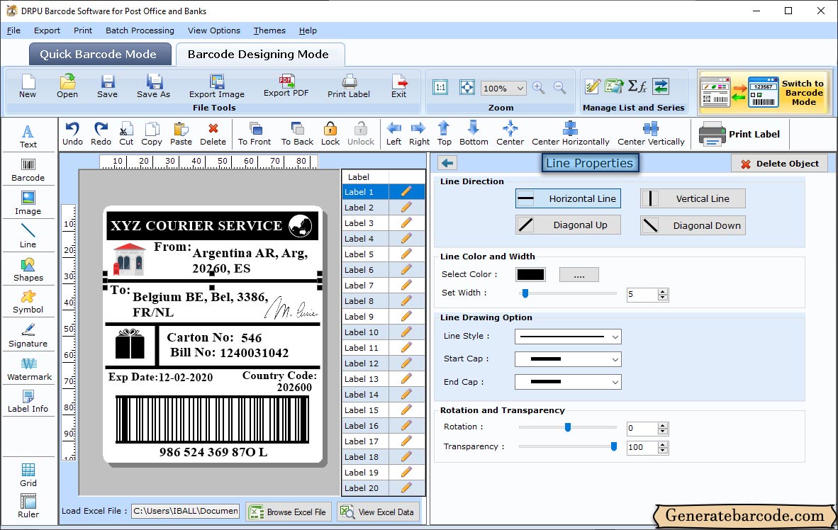
Task: Click the Exit icon
Action: coord(398,86)
